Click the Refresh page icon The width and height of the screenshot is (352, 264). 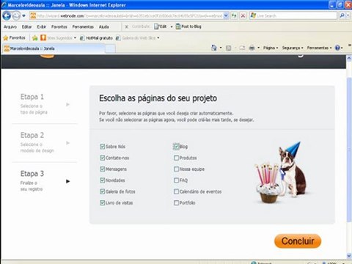click(234, 16)
